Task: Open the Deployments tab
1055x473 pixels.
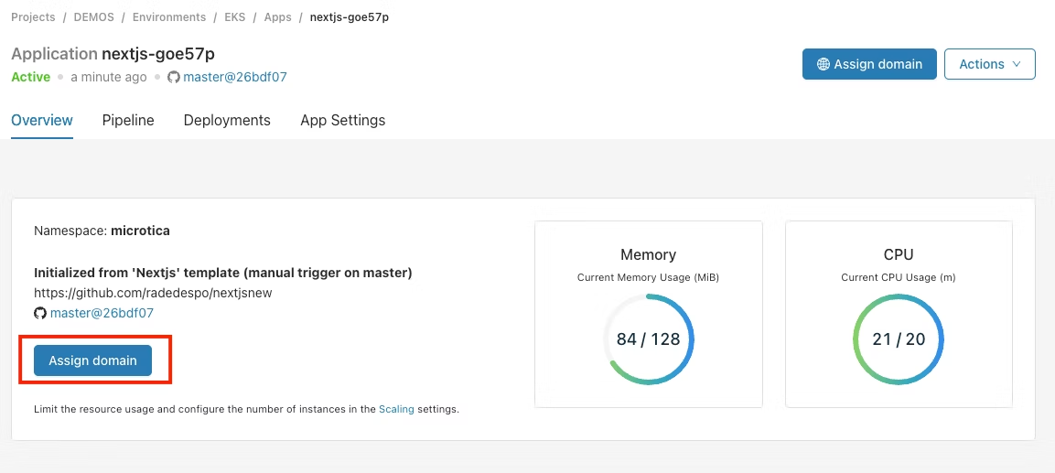Action: coord(227,121)
